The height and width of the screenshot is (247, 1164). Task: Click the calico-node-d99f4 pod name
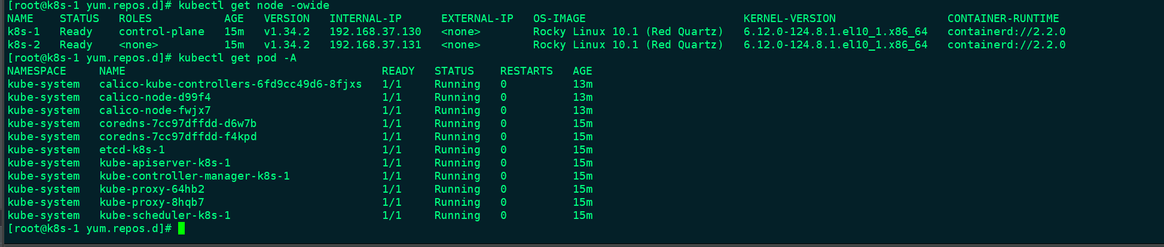155,97
